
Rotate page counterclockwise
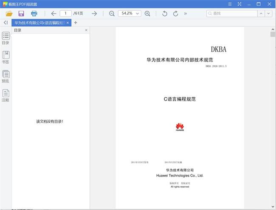coord(165,14)
